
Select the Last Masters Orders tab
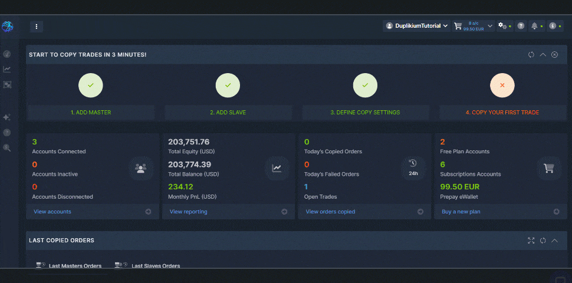click(75, 266)
